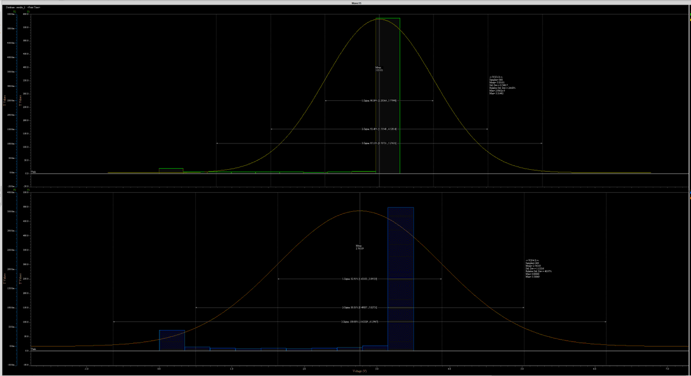The width and height of the screenshot is (691, 376).
Task: Click the Voltage (V) x-axis label
Action: click(x=360, y=371)
